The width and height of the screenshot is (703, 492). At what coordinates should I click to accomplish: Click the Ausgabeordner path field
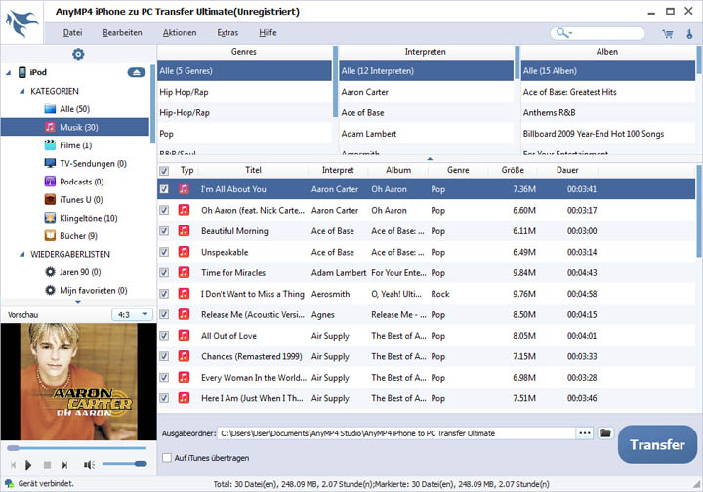[x=396, y=433]
